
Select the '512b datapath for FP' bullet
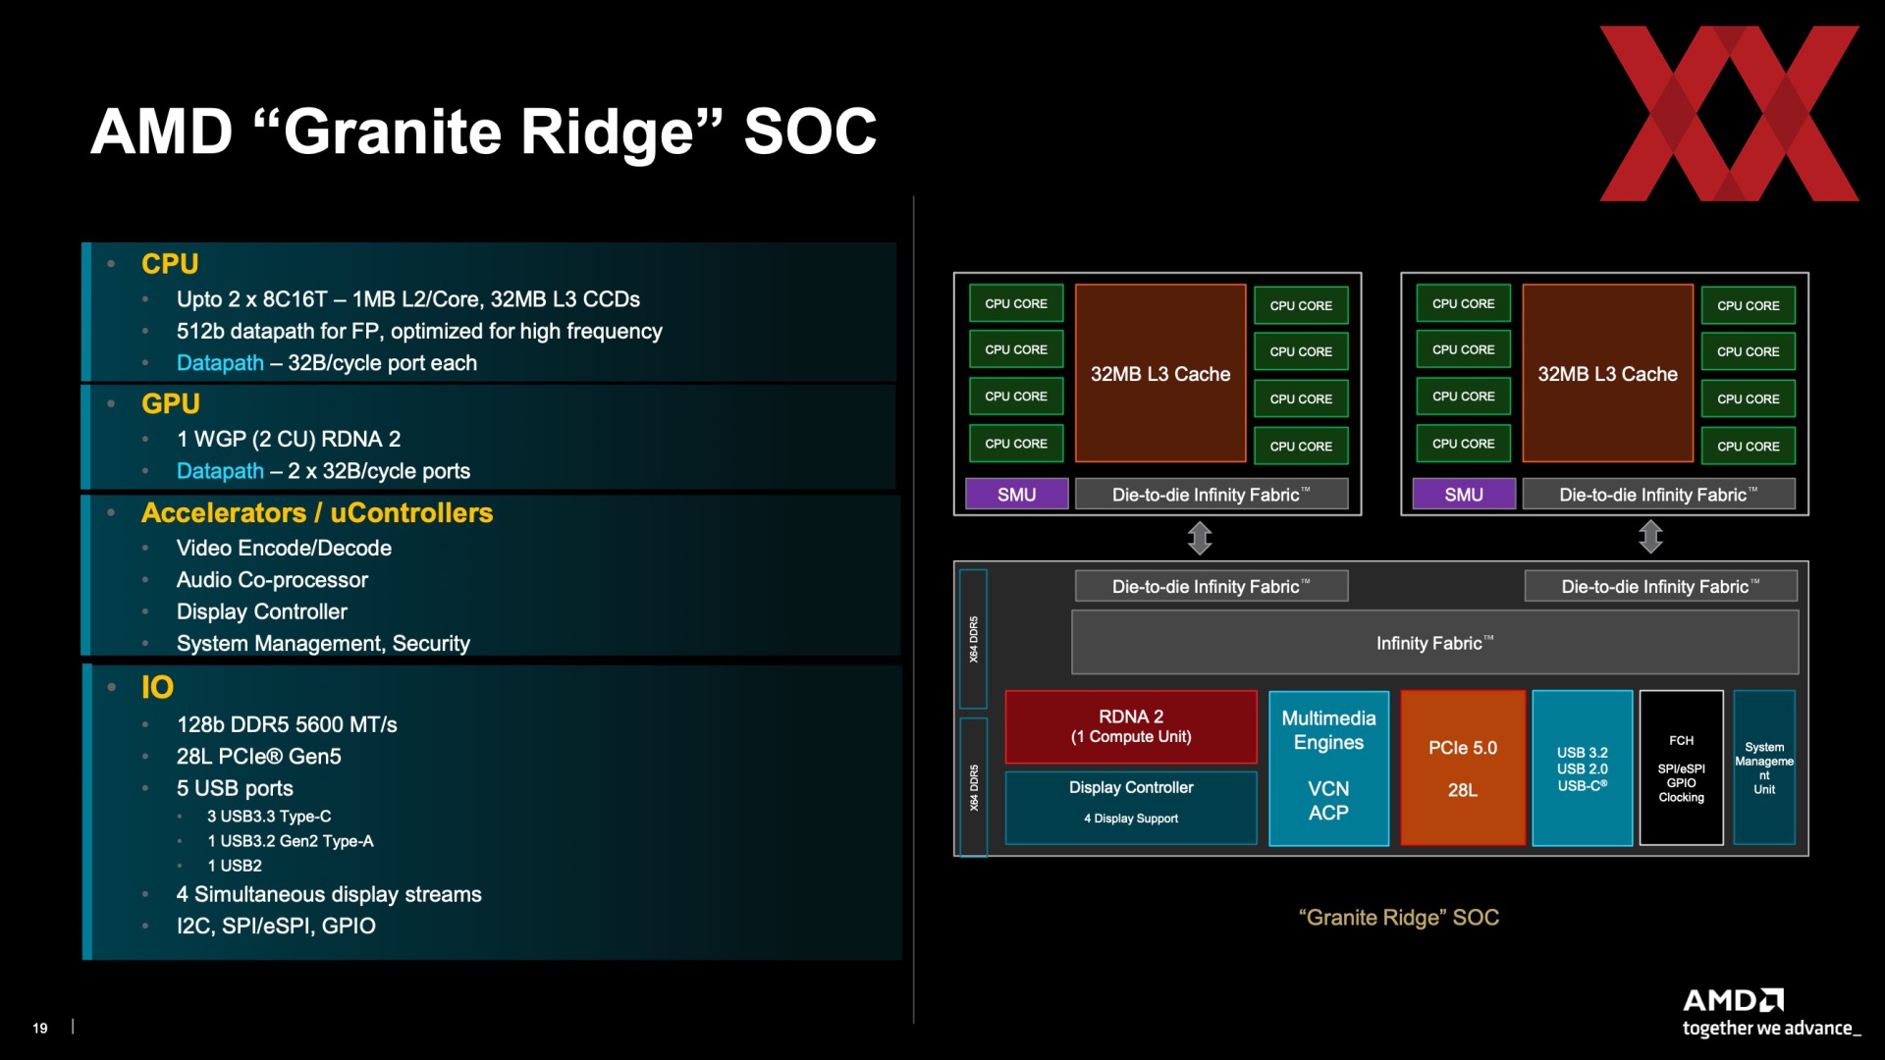(x=419, y=332)
